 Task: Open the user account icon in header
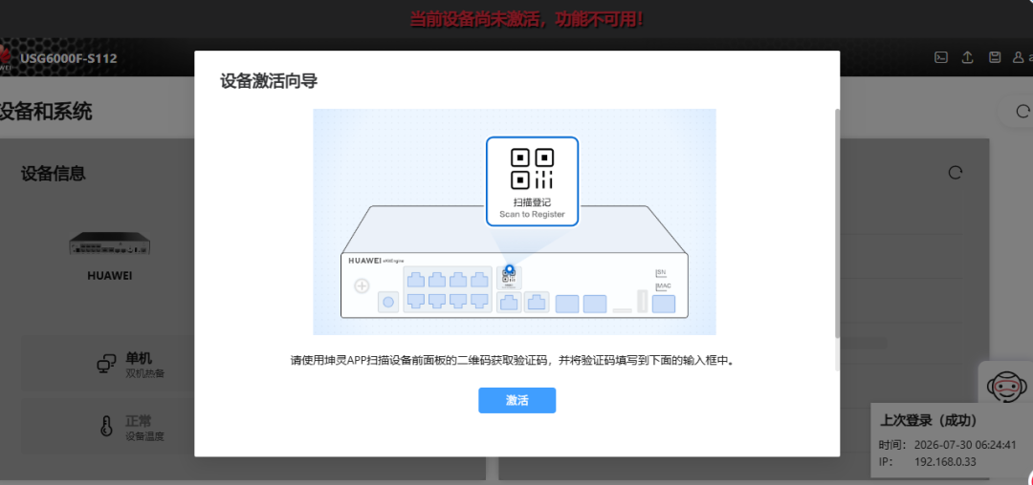pos(1017,57)
